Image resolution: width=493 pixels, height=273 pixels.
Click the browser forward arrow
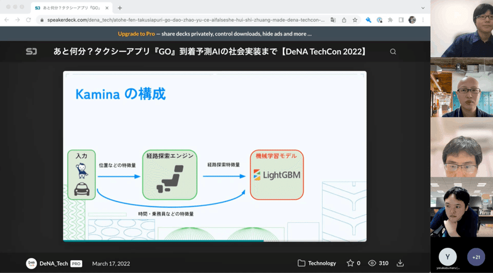point(18,20)
